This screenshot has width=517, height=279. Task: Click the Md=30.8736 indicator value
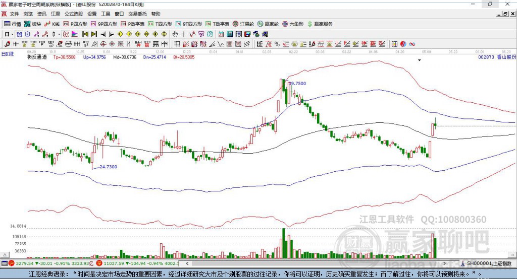tap(125, 57)
